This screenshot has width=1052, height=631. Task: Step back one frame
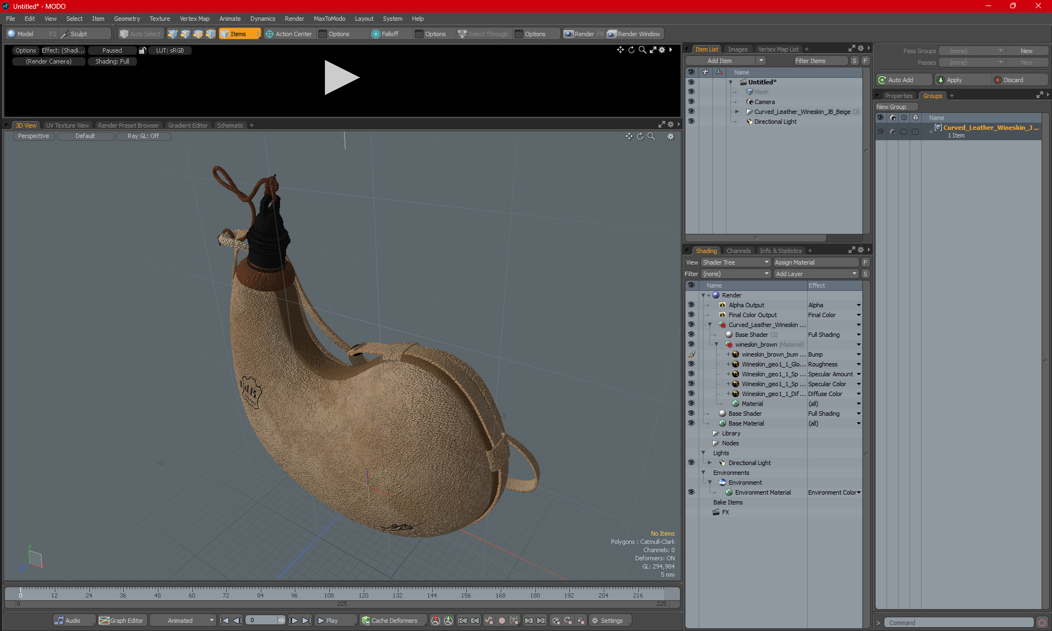(237, 621)
